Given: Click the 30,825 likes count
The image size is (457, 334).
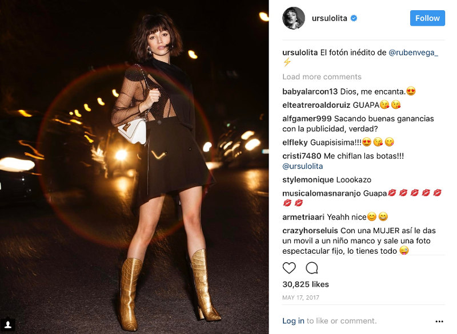Looking at the screenshot, I should (306, 284).
